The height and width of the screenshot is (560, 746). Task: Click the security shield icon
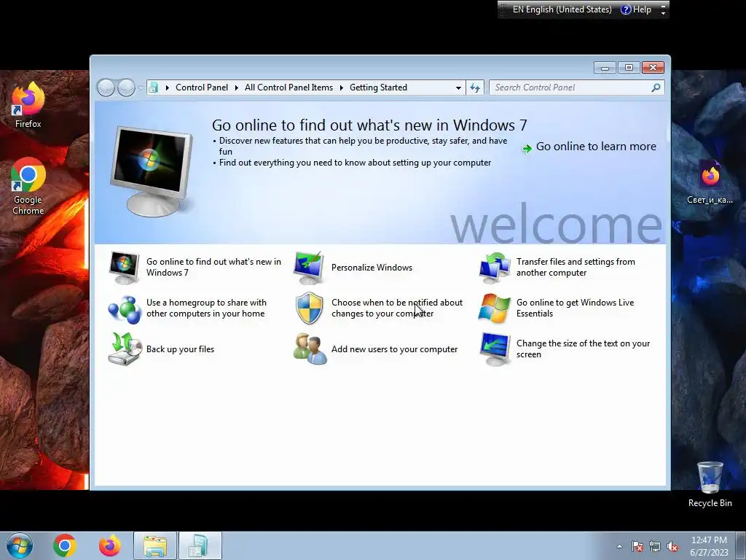coord(309,308)
